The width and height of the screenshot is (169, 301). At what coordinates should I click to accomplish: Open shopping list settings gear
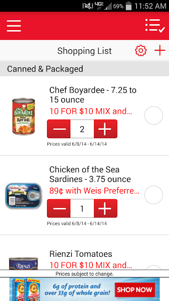(141, 51)
